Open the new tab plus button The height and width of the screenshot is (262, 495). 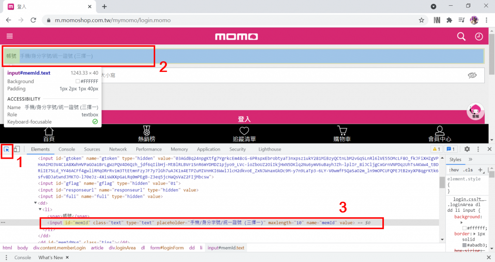click(x=104, y=6)
